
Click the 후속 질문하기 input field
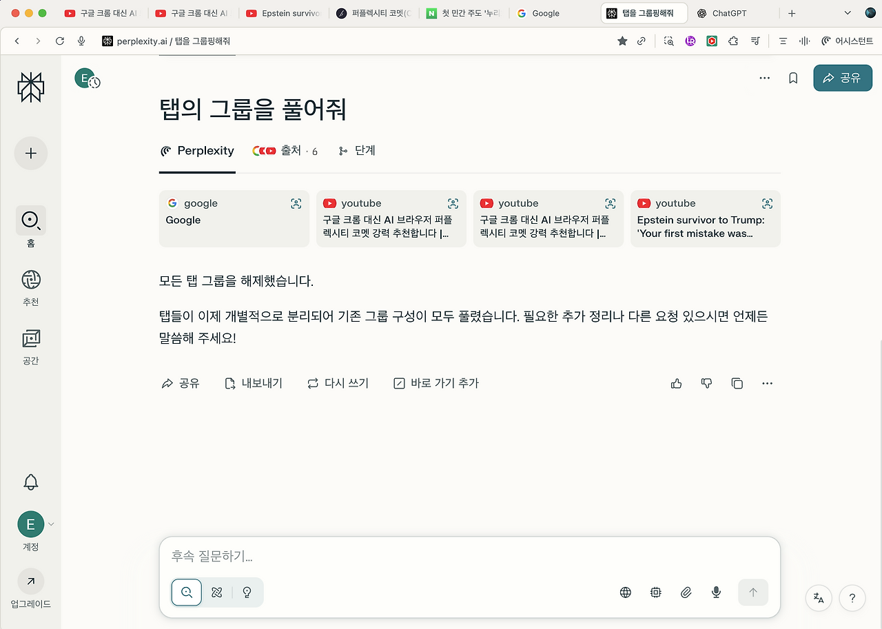470,556
